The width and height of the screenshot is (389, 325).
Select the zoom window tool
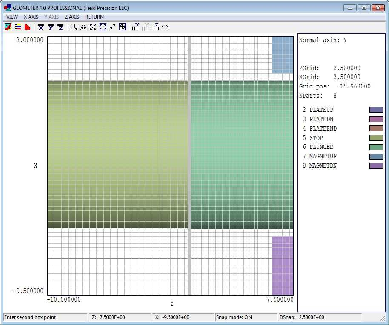[x=74, y=27]
